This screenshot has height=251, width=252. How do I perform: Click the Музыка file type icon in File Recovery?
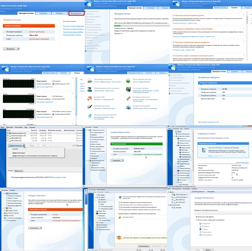[x=200, y=226]
